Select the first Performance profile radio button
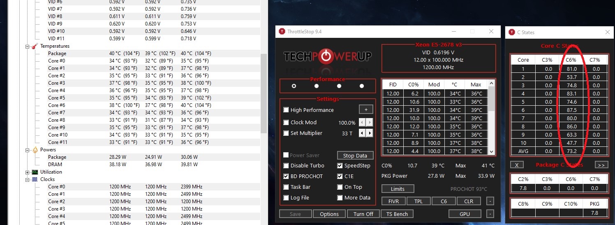Image resolution: width=615 pixels, height=225 pixels. (294, 86)
